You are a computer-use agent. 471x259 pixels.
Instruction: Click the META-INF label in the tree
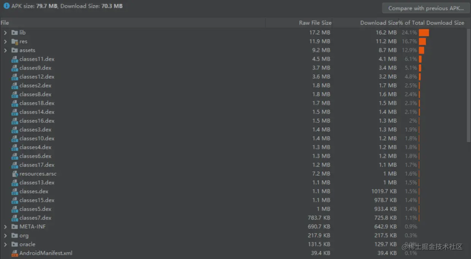[33, 227]
